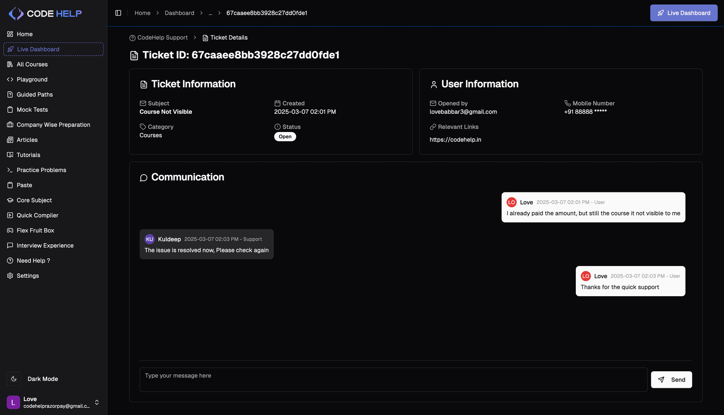Image resolution: width=724 pixels, height=415 pixels.
Task: Click the top-right Live Dashboard button
Action: coord(683,13)
